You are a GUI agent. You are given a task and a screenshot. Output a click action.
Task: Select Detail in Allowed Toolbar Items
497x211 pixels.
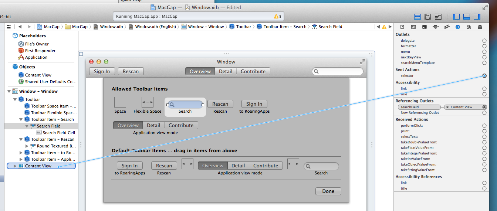click(x=153, y=125)
